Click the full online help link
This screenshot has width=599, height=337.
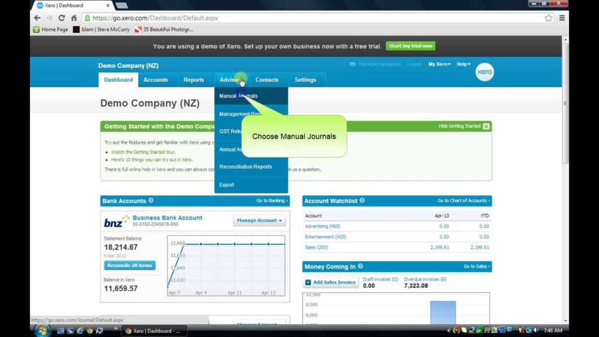click(144, 169)
